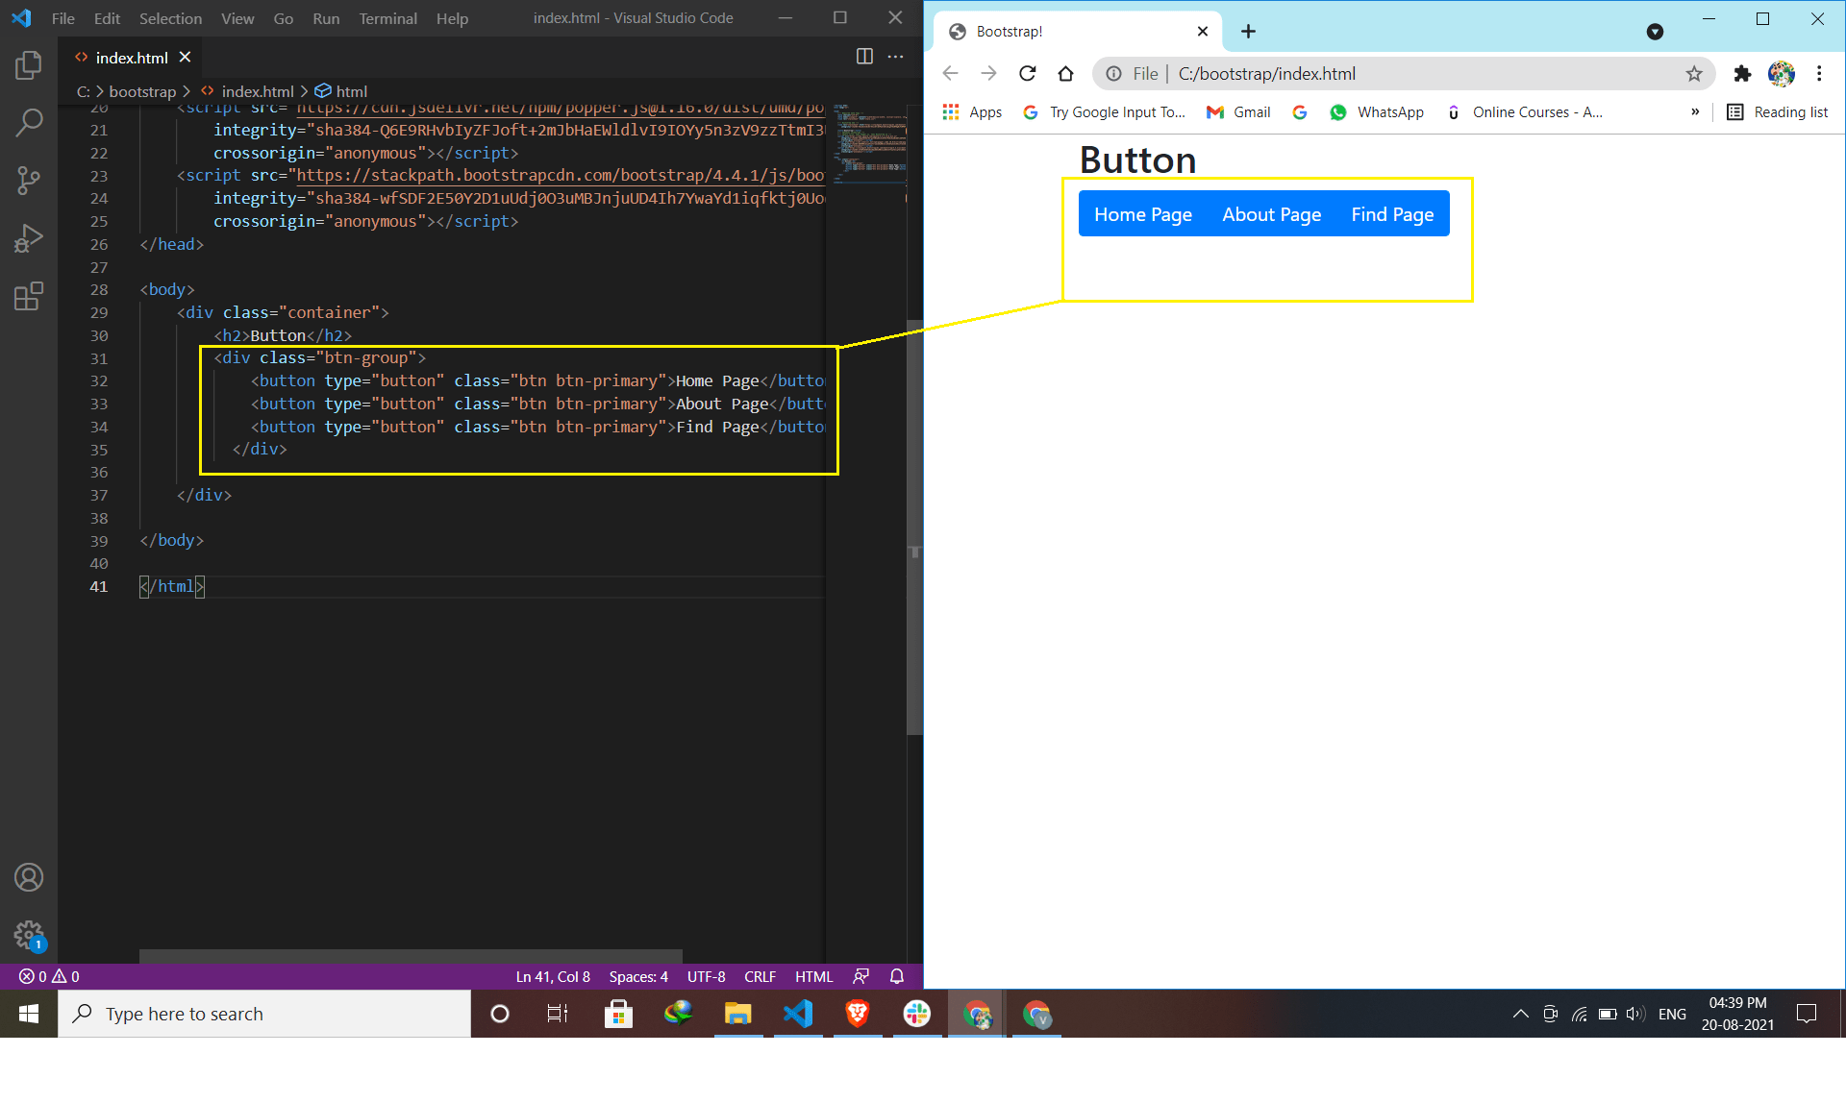Image resolution: width=1846 pixels, height=1103 pixels.
Task: Select HTML language mode in status bar
Action: click(813, 976)
